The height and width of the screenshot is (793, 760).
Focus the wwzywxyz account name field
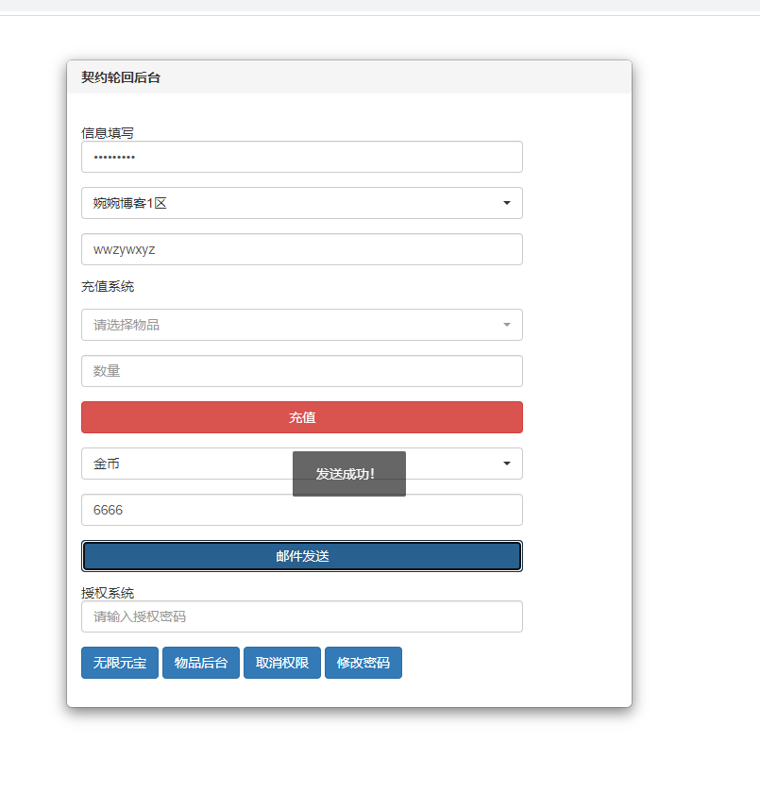click(301, 249)
